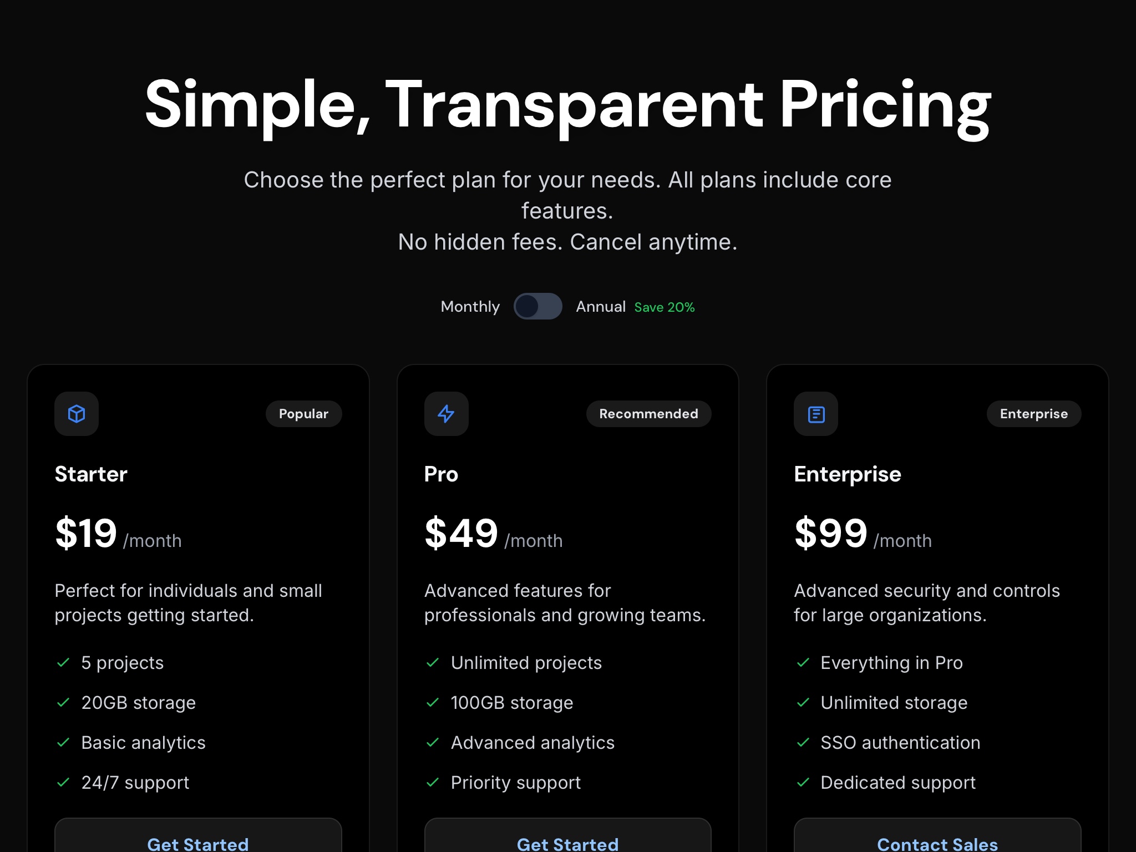Select the Enterprise badge pill
Screen dimensions: 1136x852
1033,413
